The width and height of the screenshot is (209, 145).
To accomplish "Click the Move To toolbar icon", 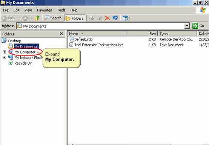I will click(x=92, y=18).
